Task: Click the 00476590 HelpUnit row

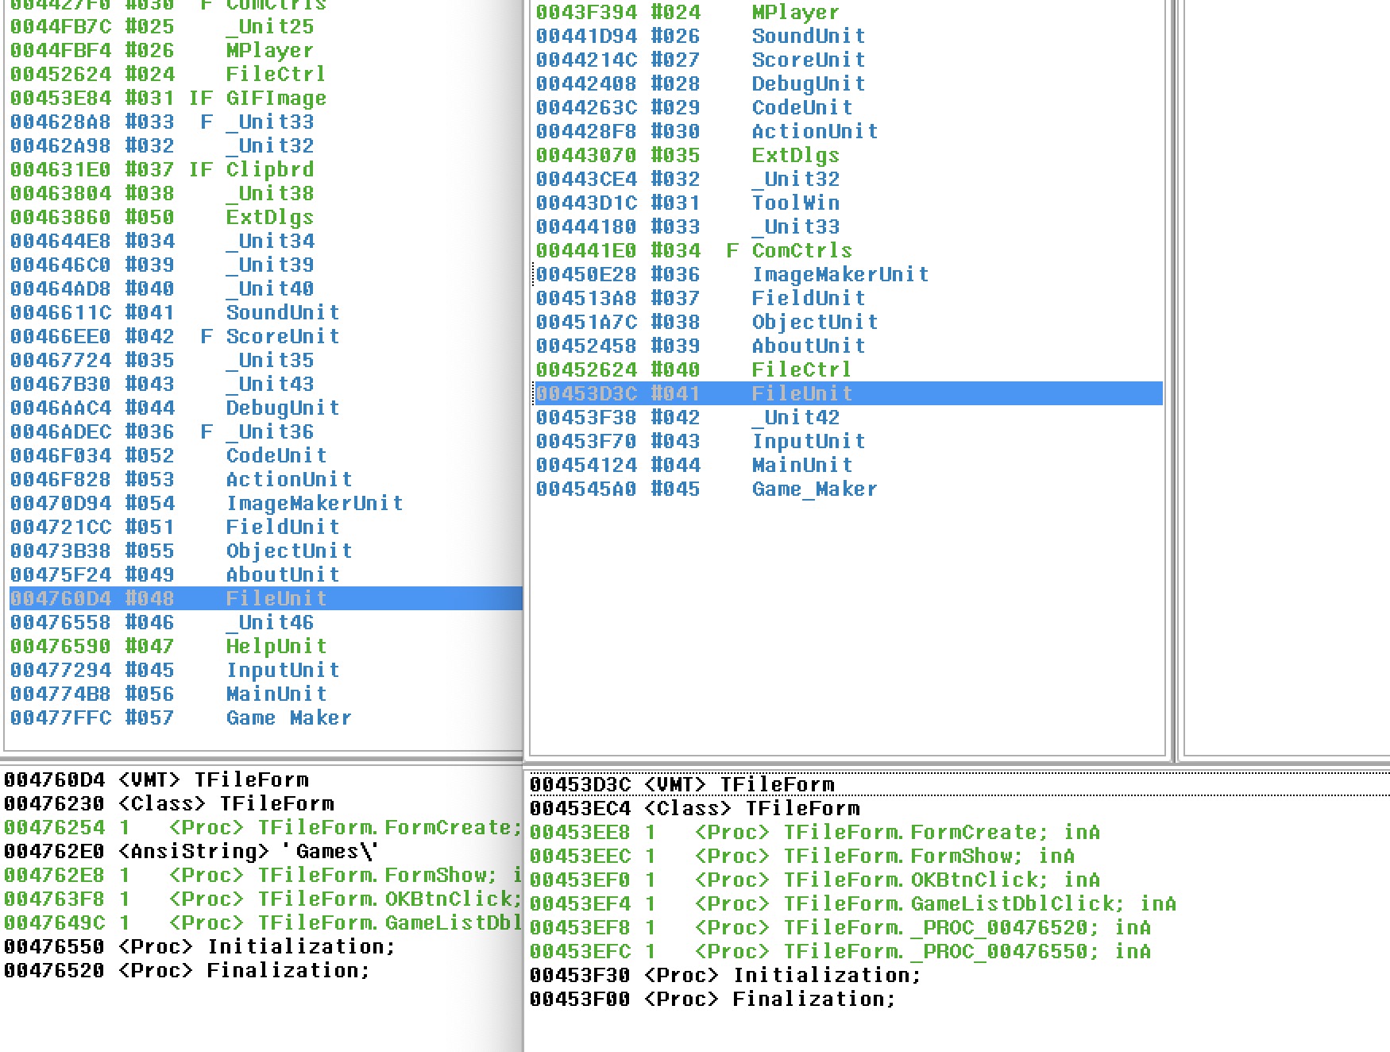Action: 265,646
